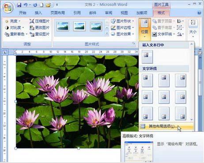The height and width of the screenshot is (163, 204).
Task: Click image left-middle resize handle
Action: 16,101
